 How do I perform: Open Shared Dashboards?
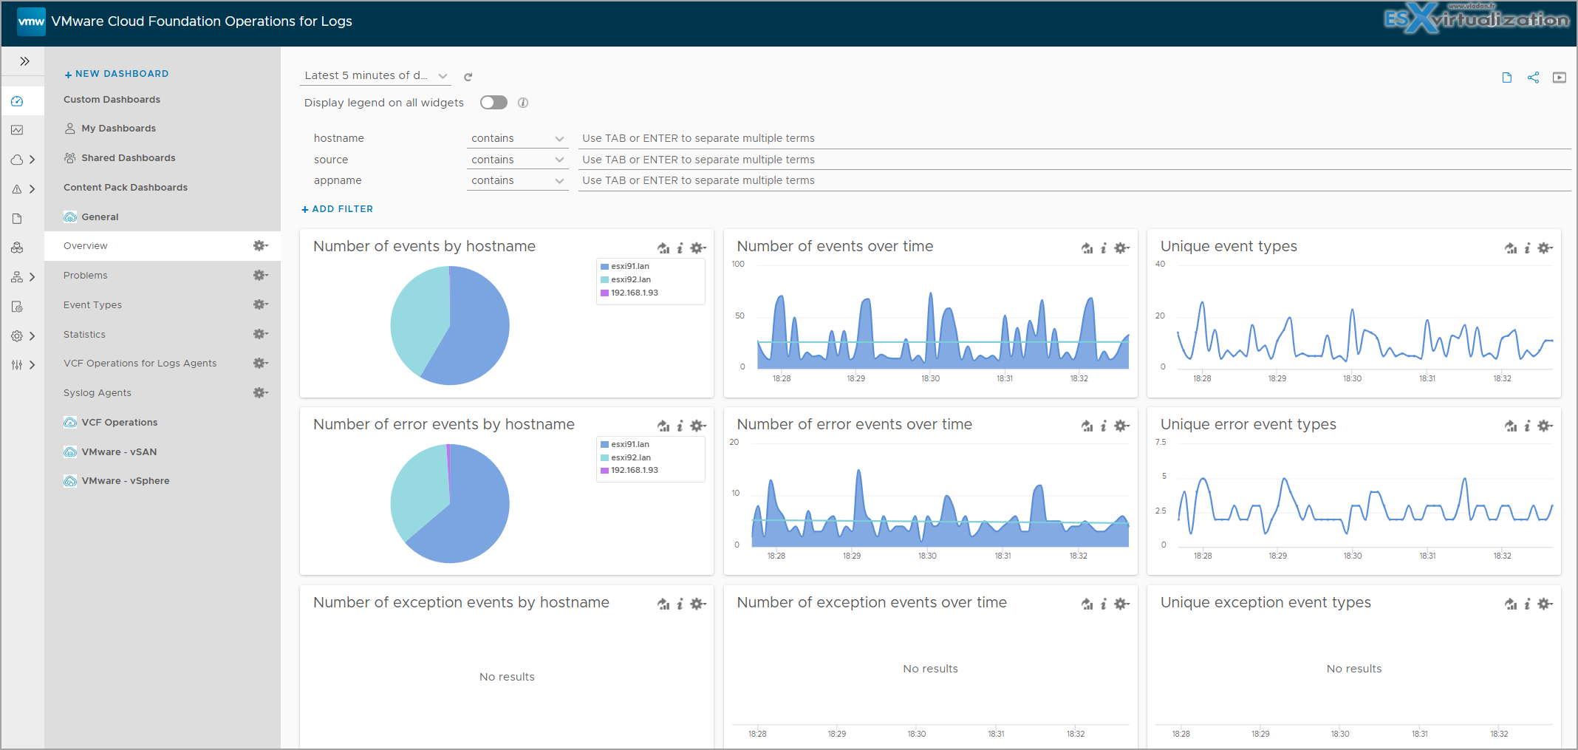click(128, 158)
